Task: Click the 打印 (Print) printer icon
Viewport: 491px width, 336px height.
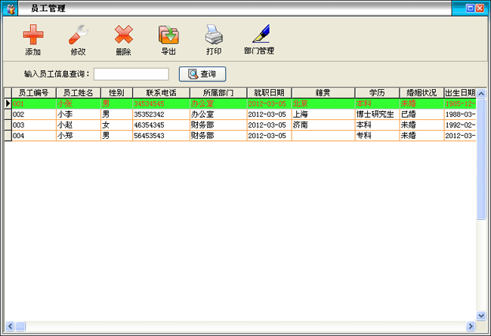Action: tap(214, 35)
